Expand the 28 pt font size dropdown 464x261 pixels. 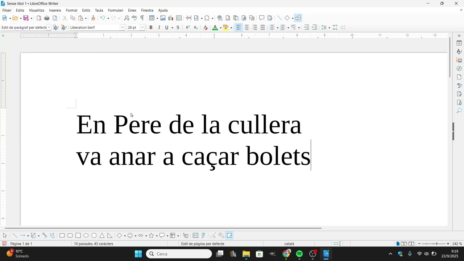[142, 28]
